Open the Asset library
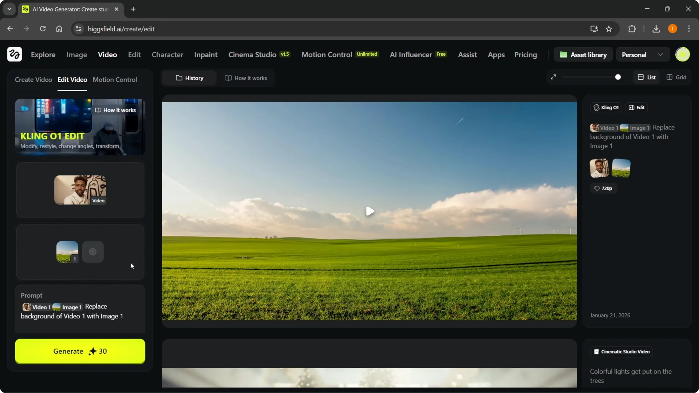Screen dimensions: 699x393 583,54
